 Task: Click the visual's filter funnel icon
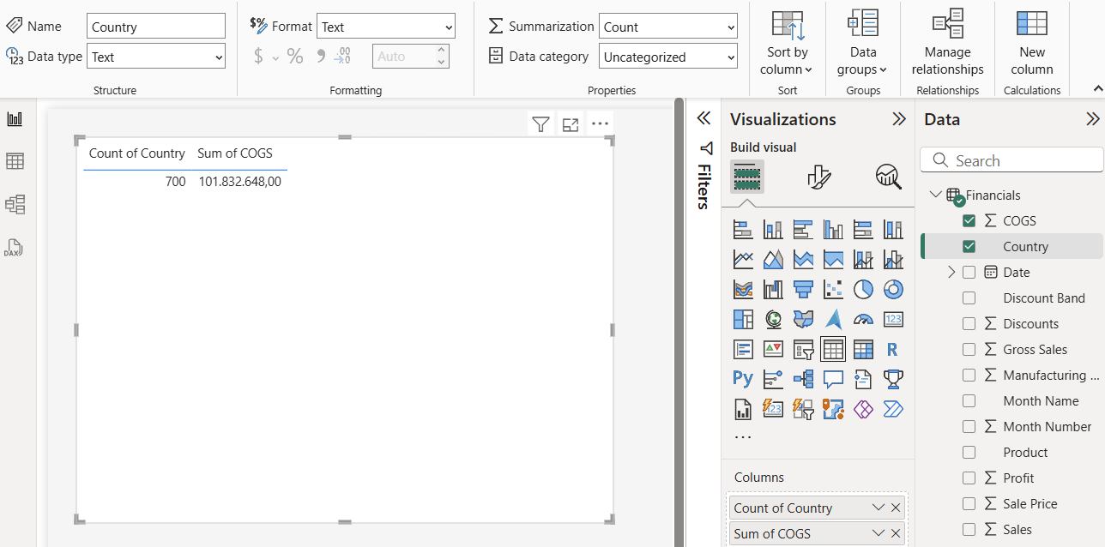click(x=540, y=124)
